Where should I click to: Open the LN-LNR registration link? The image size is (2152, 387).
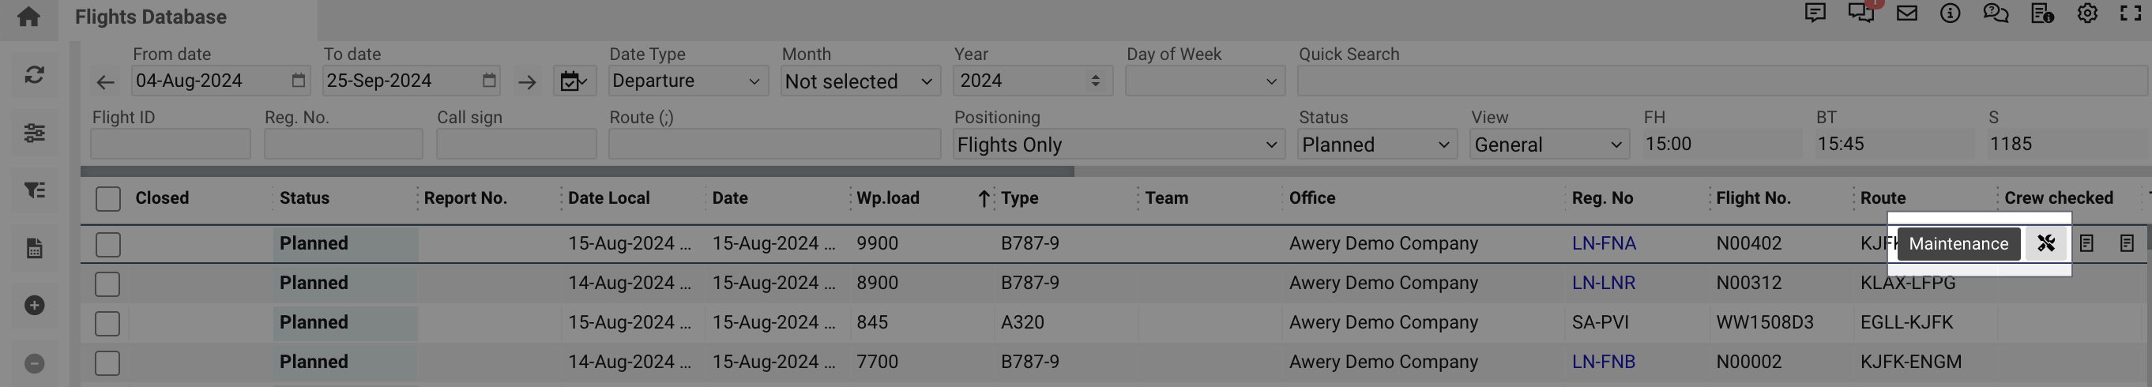point(1603,283)
